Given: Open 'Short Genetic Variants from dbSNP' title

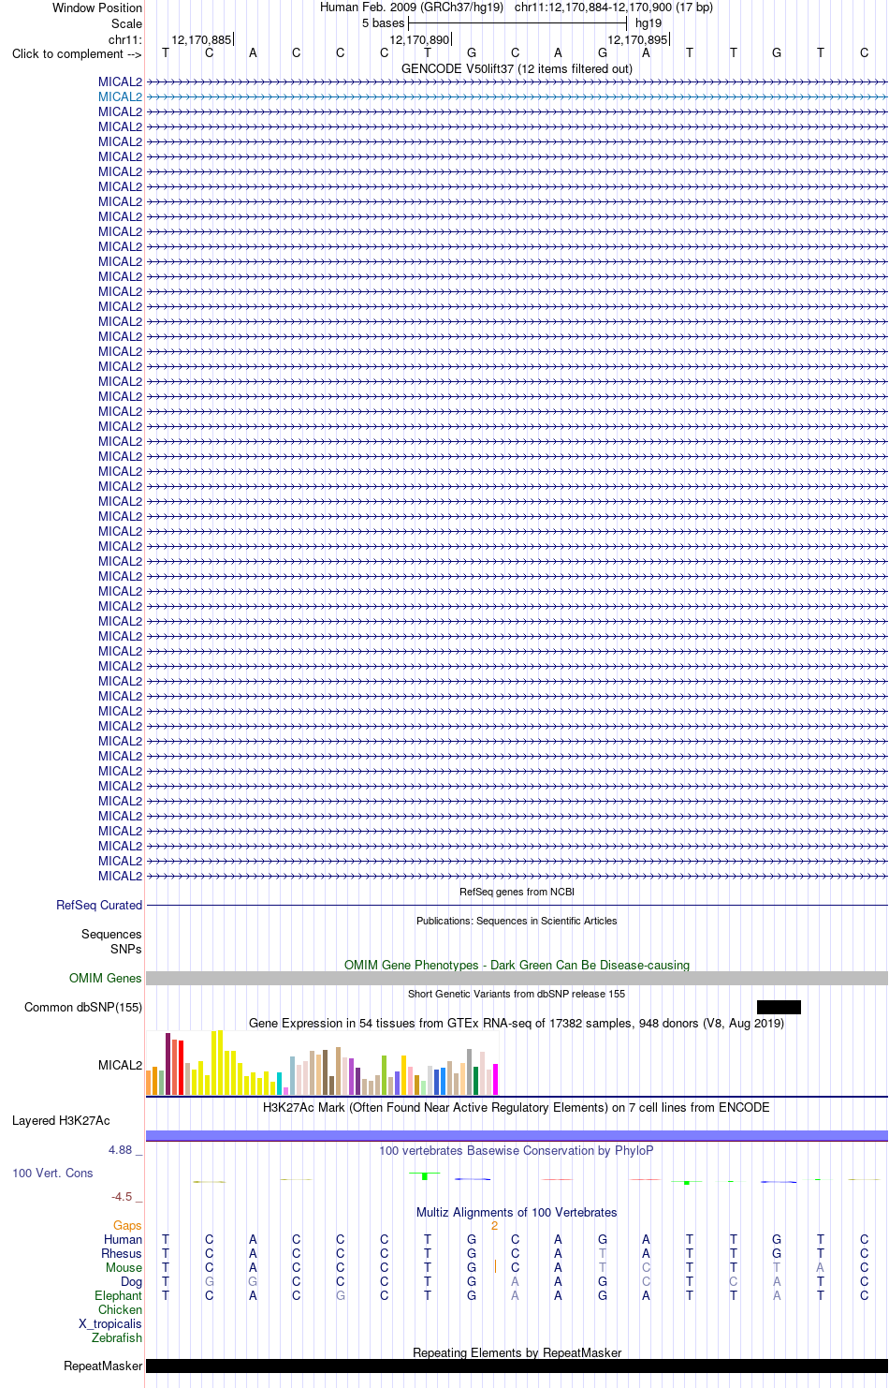Looking at the screenshot, I should pos(517,994).
